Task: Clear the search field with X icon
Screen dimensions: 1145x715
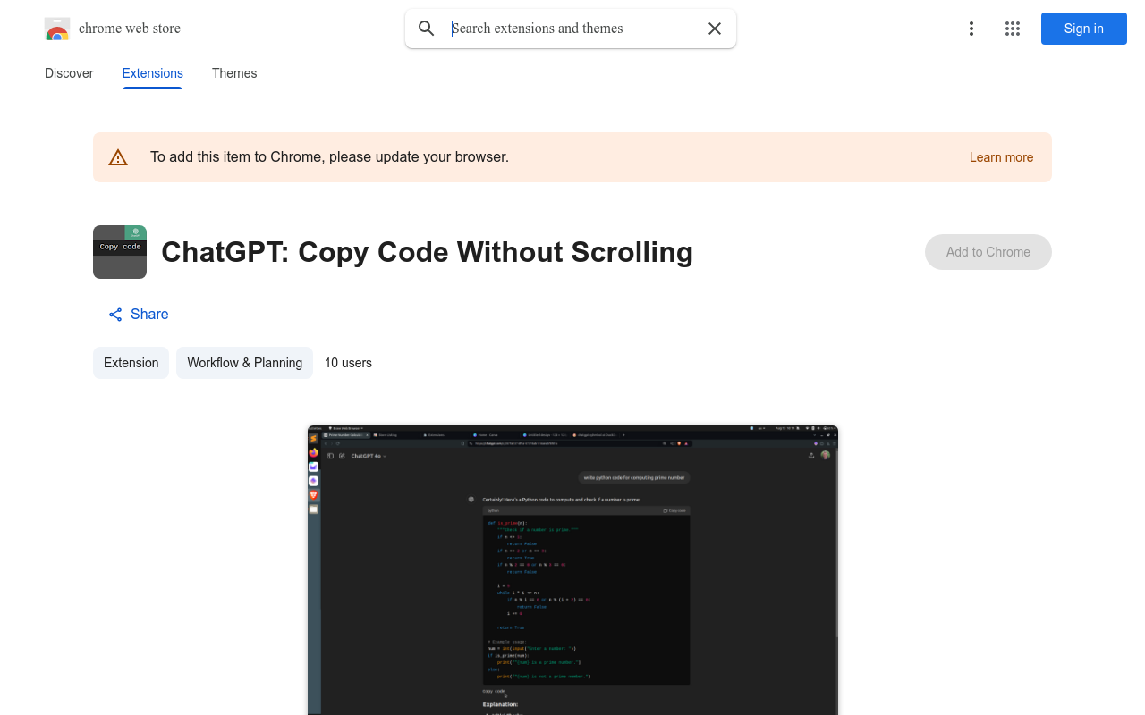Action: (x=715, y=29)
